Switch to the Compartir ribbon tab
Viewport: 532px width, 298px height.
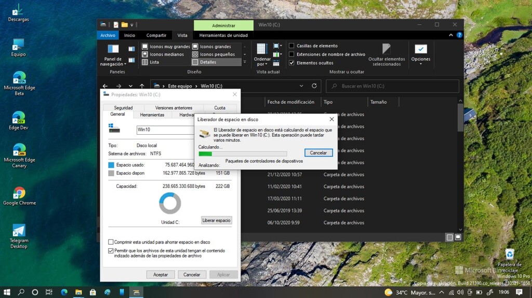point(156,35)
